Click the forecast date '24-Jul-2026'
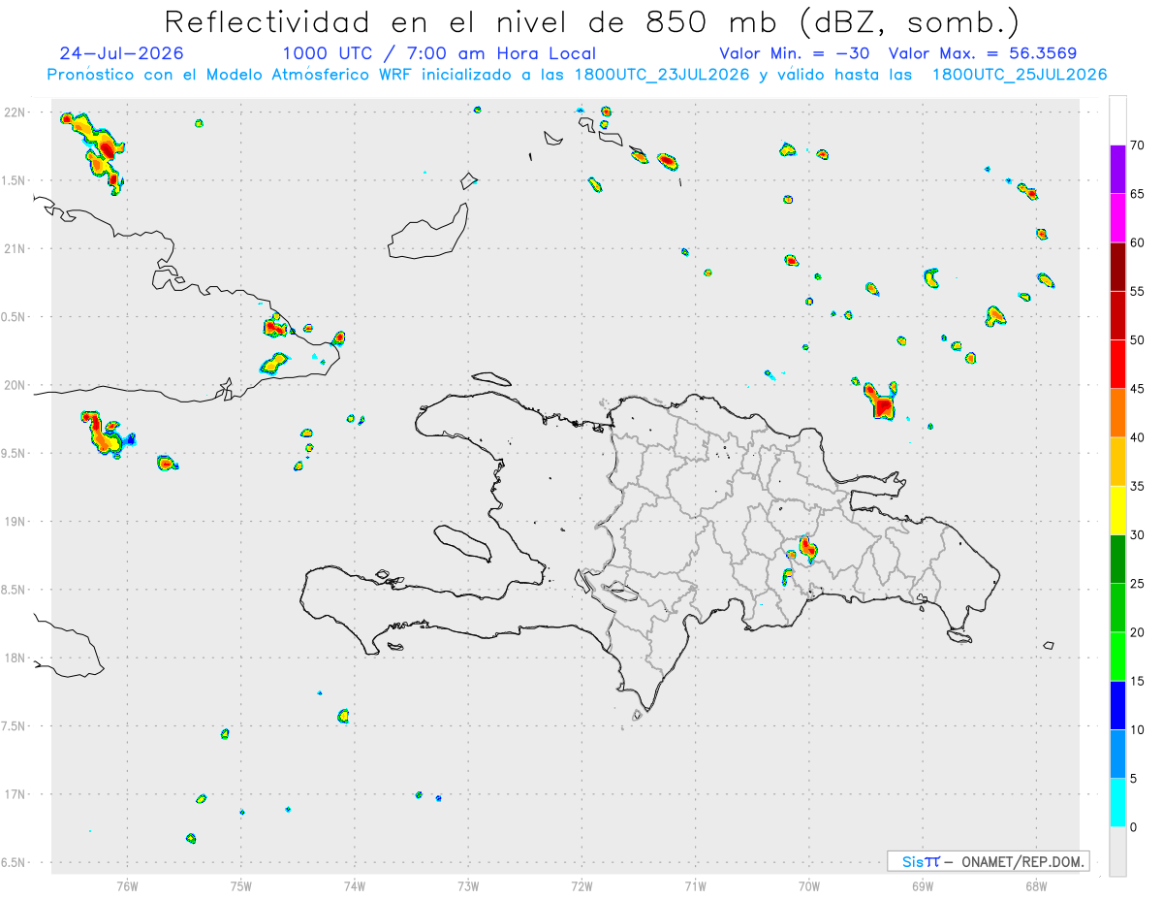This screenshot has height=899, width=1163. (x=121, y=53)
